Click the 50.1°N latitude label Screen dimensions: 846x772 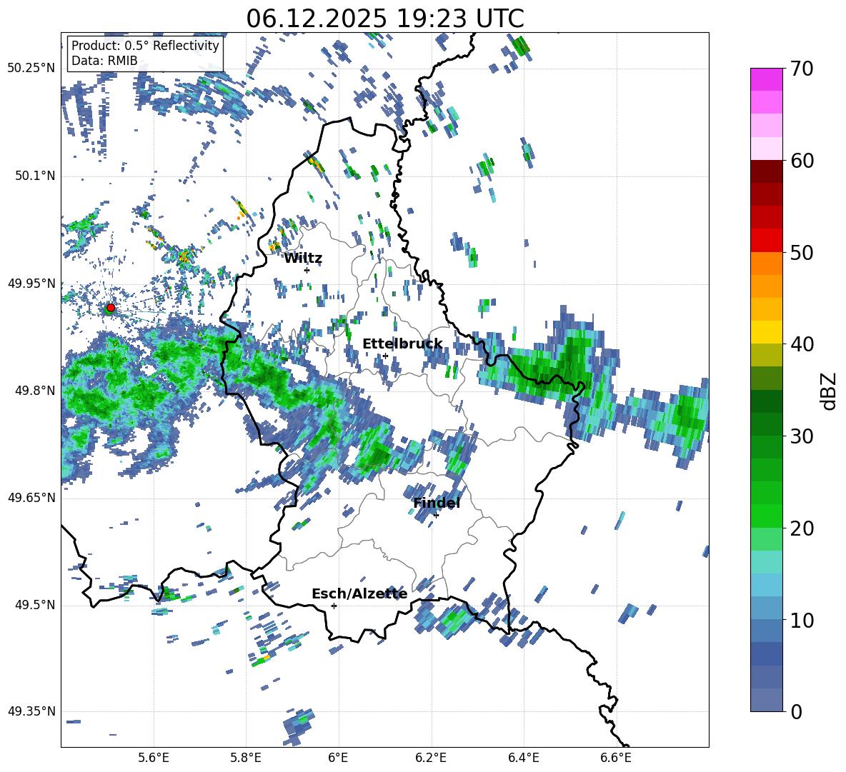[x=34, y=176]
